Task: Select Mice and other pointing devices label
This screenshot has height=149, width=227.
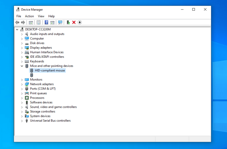Action: point(51,66)
